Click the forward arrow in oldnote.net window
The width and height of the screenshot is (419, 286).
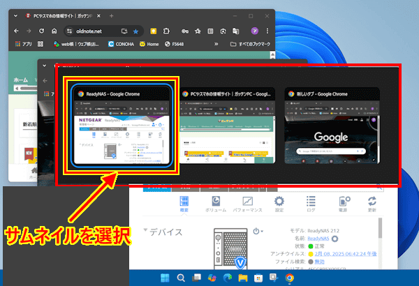tap(29, 31)
